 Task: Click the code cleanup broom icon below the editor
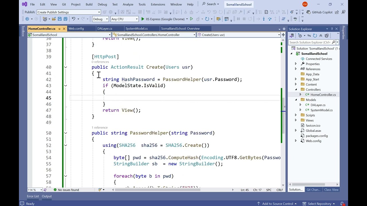100,190
